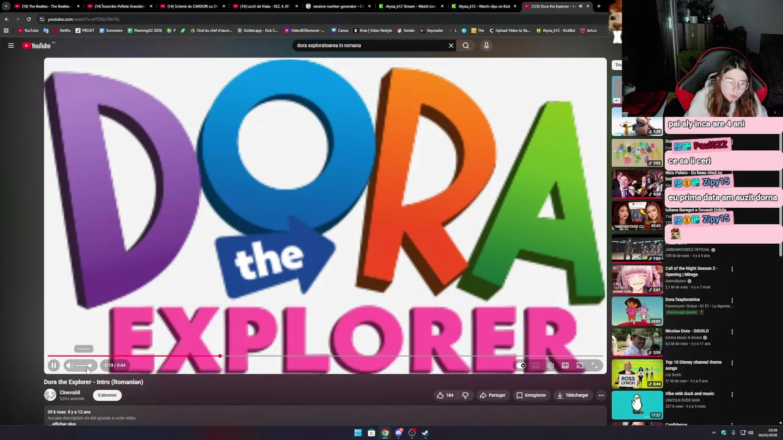
Task: Go to the YouTube home logo
Action: [x=38, y=45]
